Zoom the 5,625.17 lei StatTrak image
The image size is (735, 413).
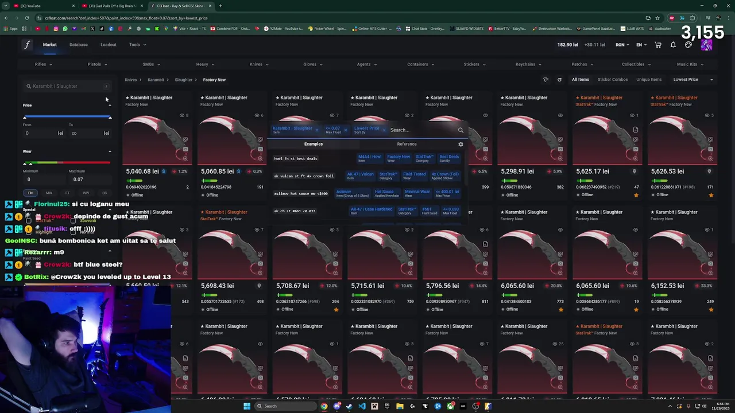tap(635, 157)
